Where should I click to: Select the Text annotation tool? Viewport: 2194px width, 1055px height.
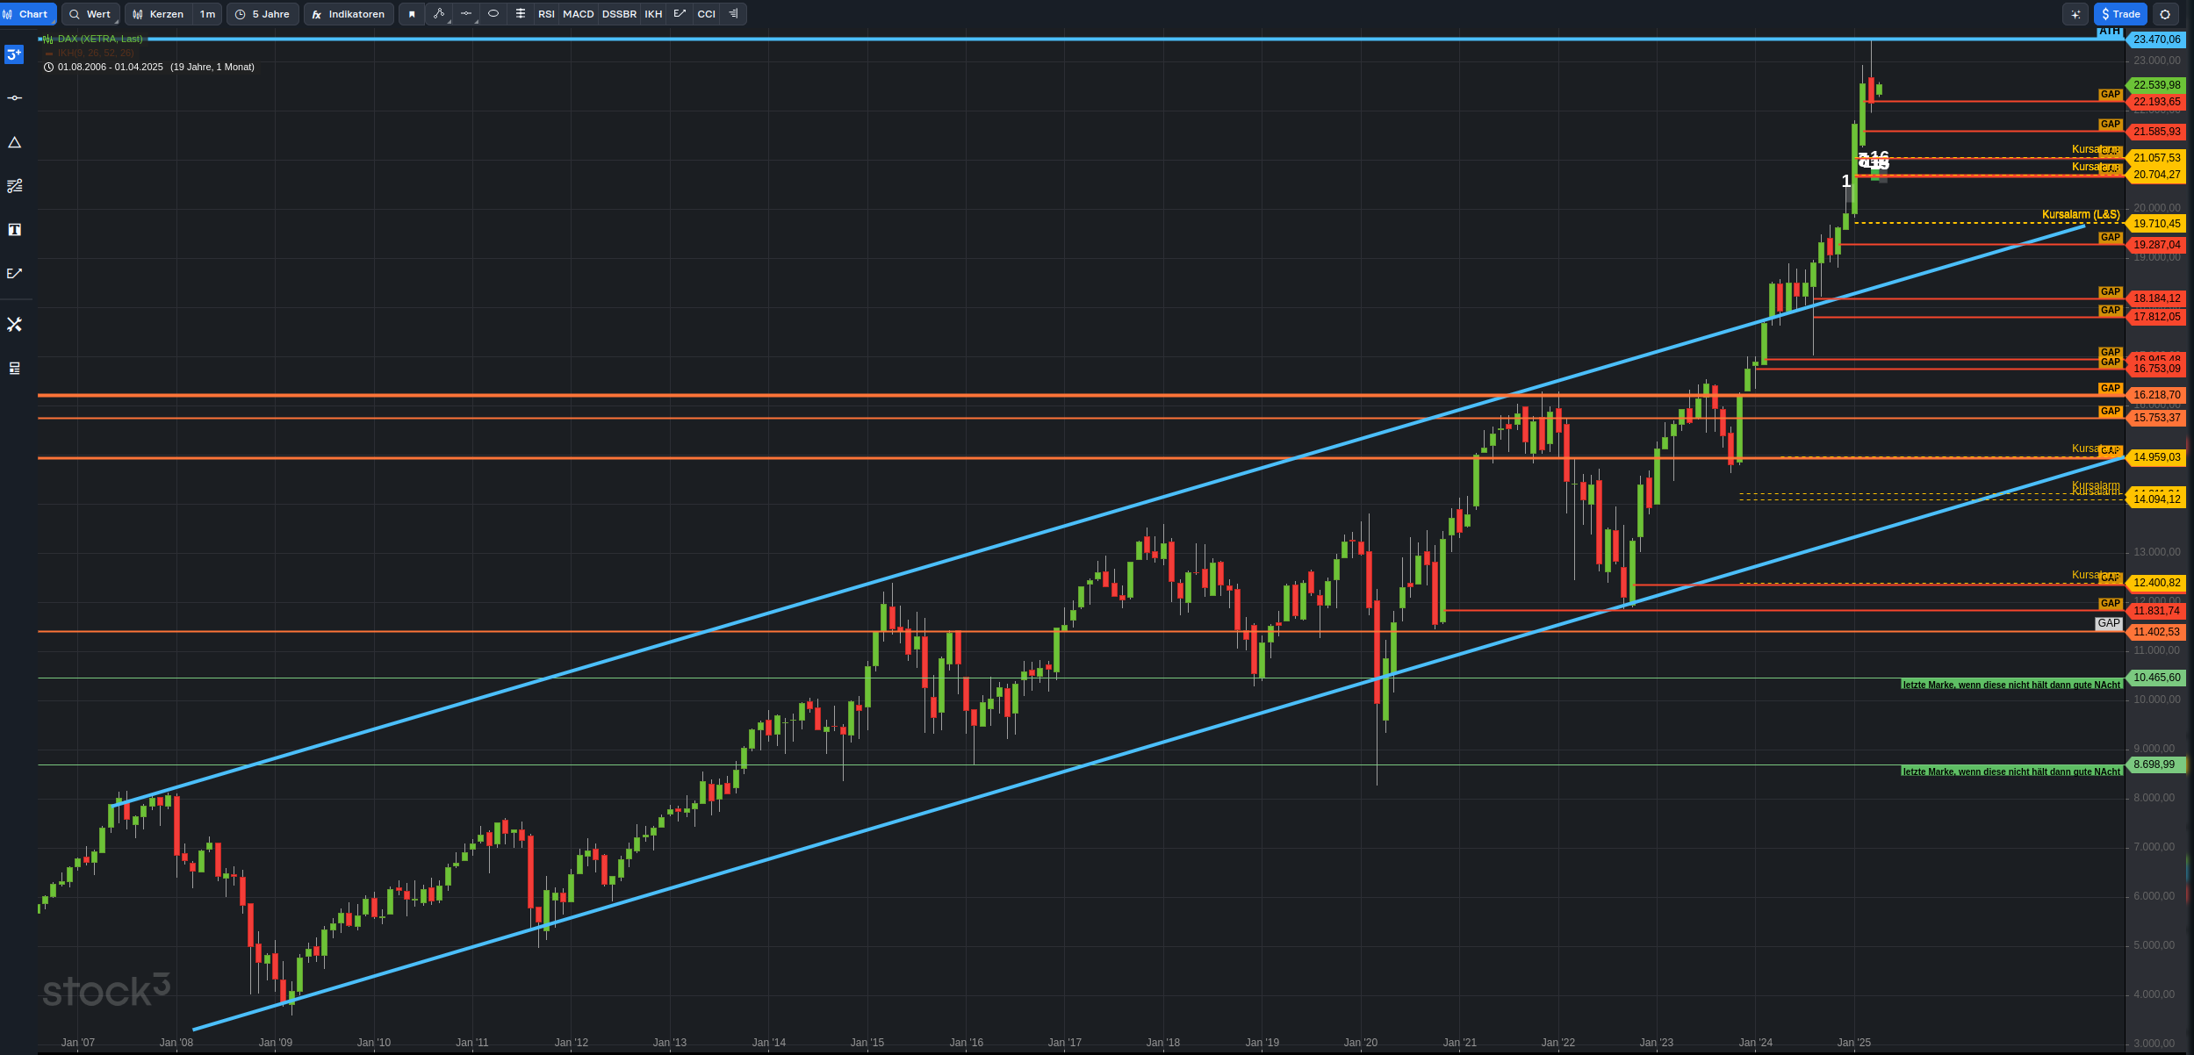coord(14,230)
